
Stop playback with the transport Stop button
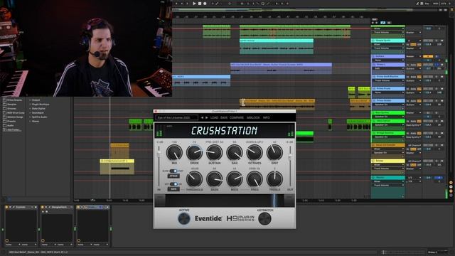(200, 4)
